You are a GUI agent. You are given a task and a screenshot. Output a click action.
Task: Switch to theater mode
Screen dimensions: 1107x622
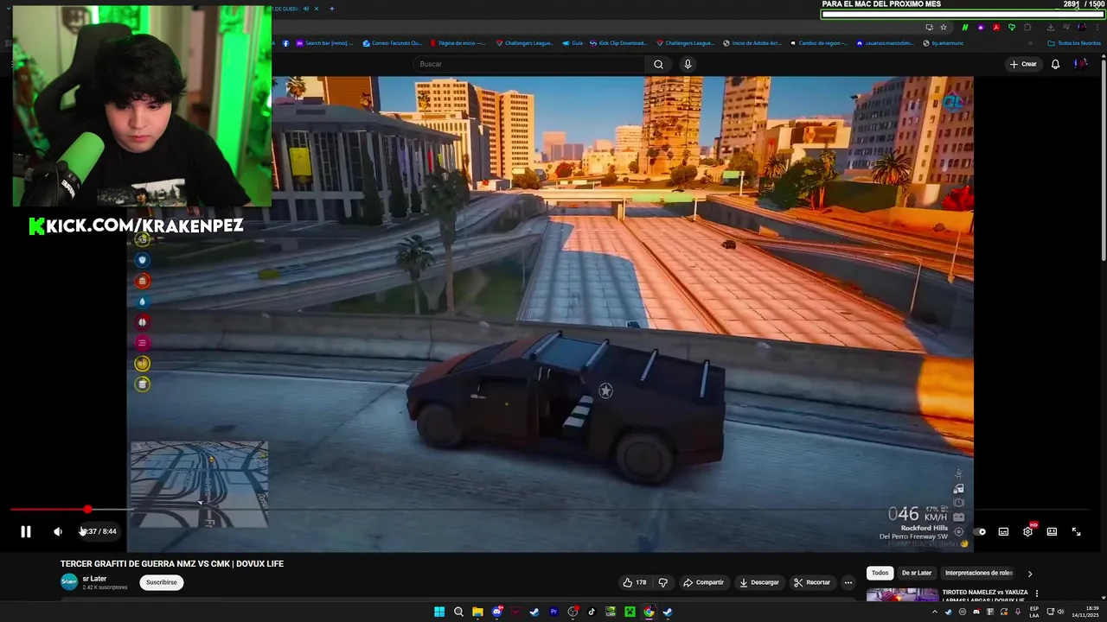1052,531
